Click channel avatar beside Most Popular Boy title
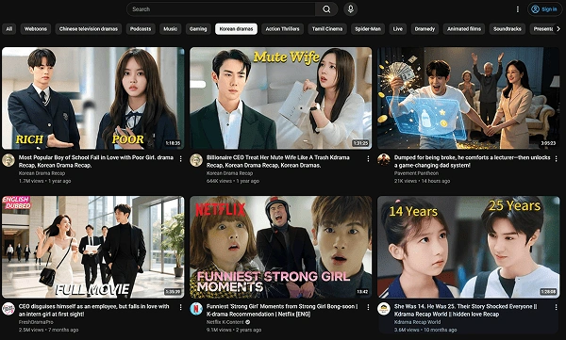 tap(8, 160)
